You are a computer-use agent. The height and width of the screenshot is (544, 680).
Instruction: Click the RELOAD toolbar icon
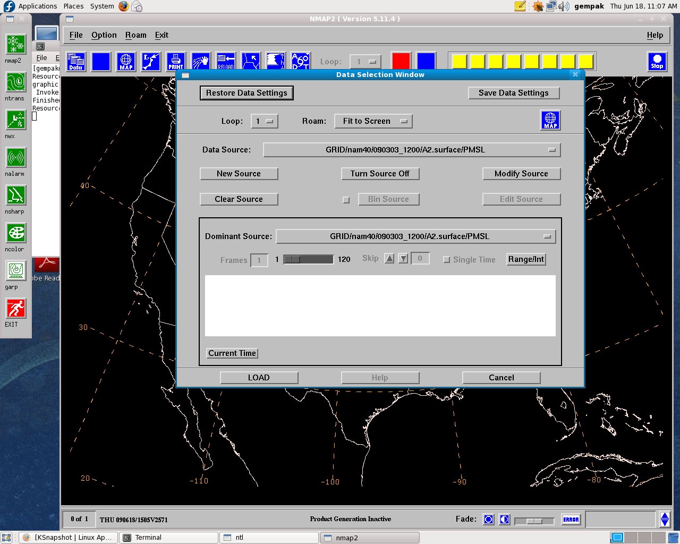pyautogui.click(x=225, y=61)
